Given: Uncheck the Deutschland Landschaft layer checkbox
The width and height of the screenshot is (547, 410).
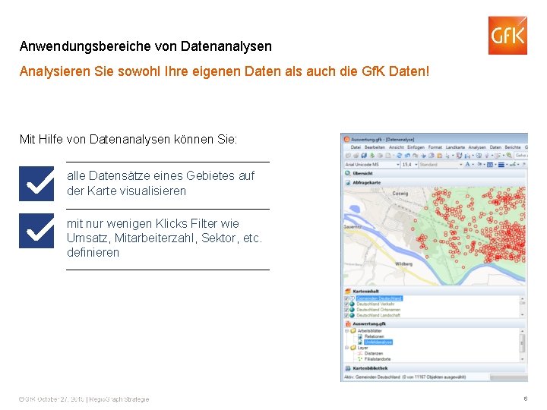Looking at the screenshot, I should 346,315.
